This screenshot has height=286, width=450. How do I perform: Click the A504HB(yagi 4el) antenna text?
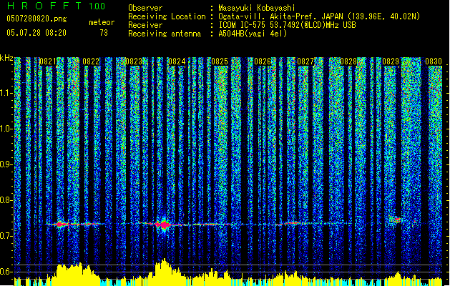pos(253,34)
